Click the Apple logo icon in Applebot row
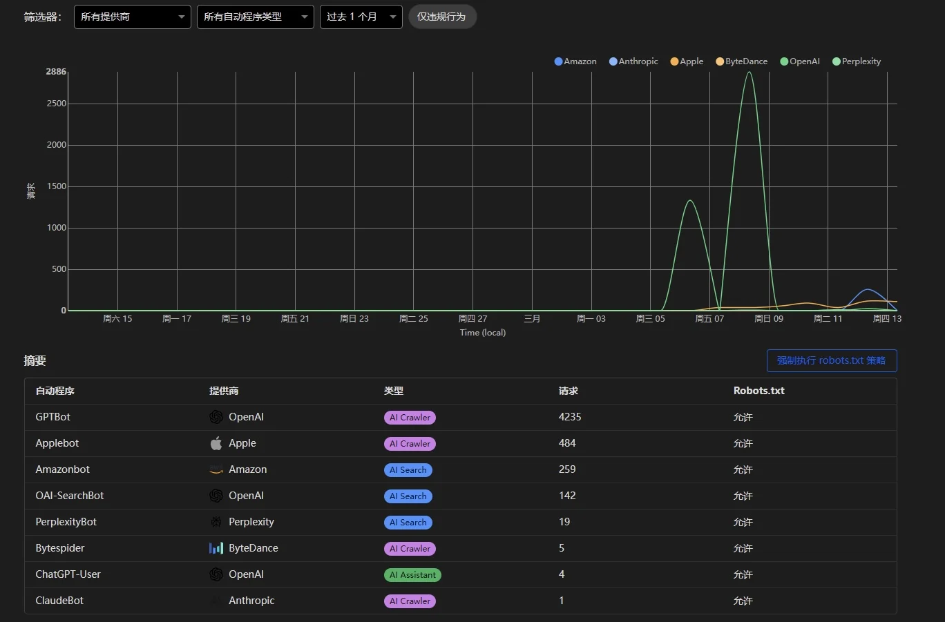Screen dimensions: 945x622 click(216, 443)
